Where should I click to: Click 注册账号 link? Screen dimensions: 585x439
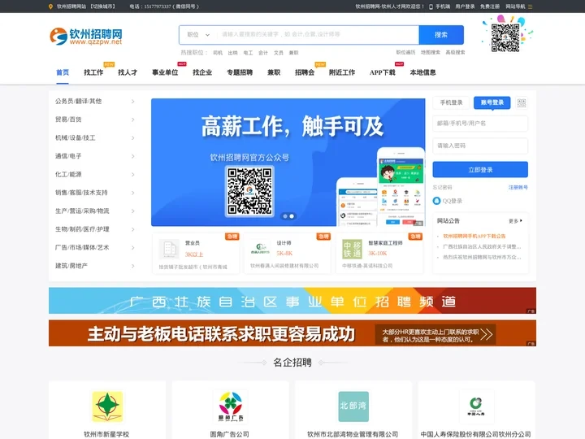point(518,188)
